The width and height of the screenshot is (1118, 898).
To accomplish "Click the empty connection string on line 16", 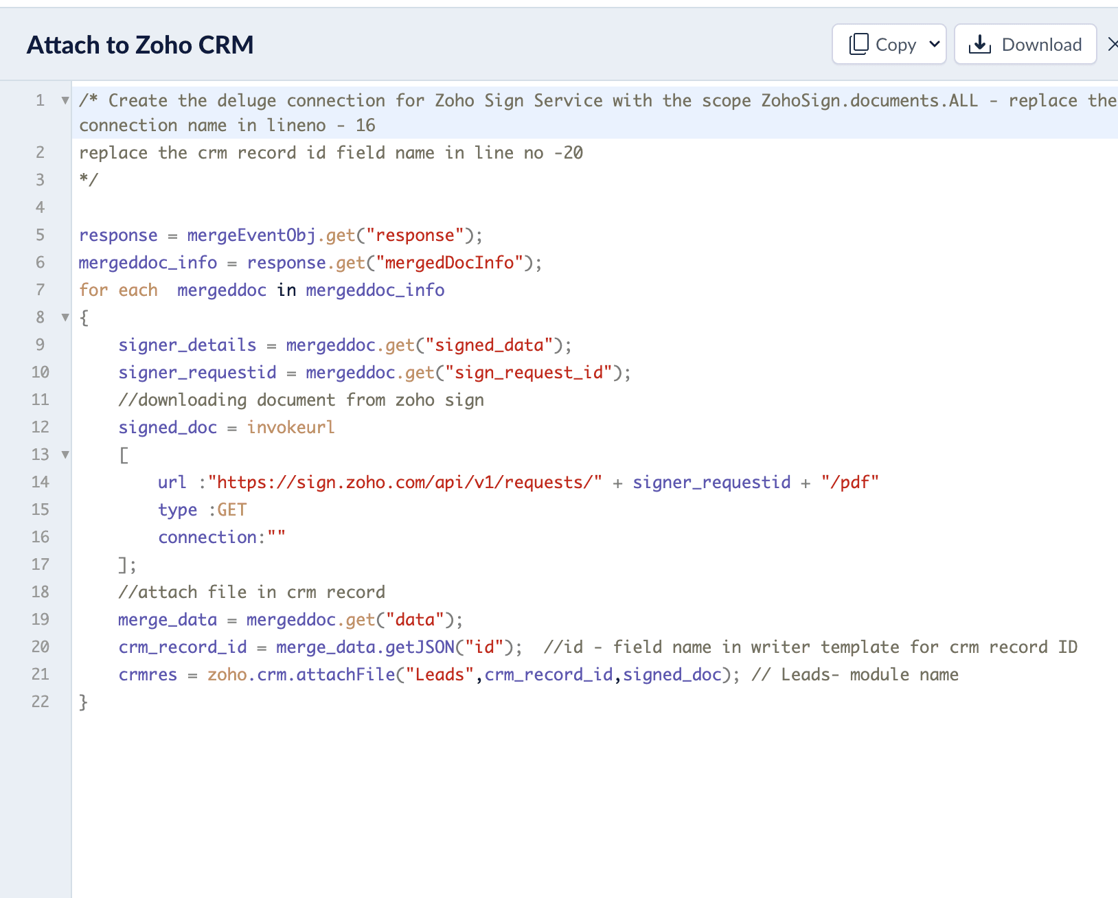I will (x=276, y=537).
